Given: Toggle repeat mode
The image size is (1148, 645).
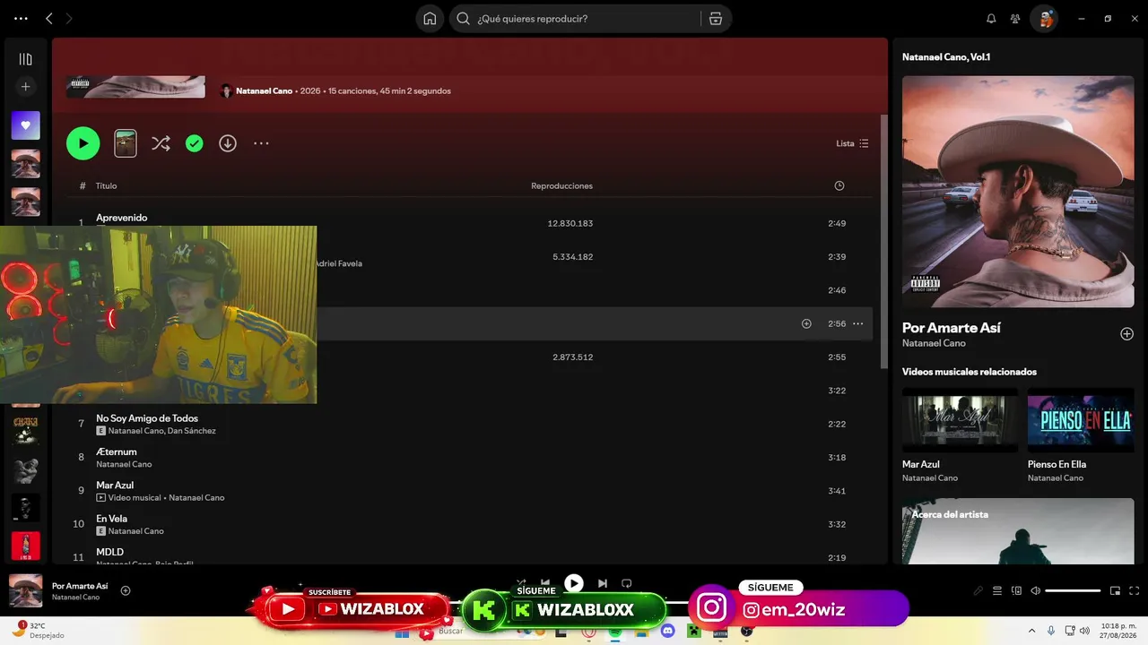Looking at the screenshot, I should tap(627, 583).
